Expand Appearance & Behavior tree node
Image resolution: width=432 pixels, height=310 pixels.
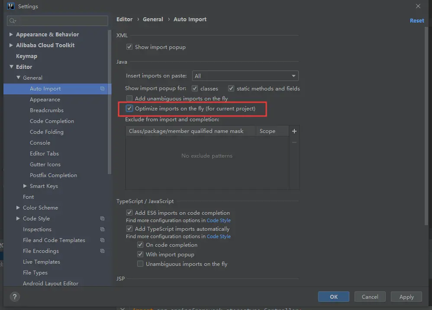click(x=11, y=34)
